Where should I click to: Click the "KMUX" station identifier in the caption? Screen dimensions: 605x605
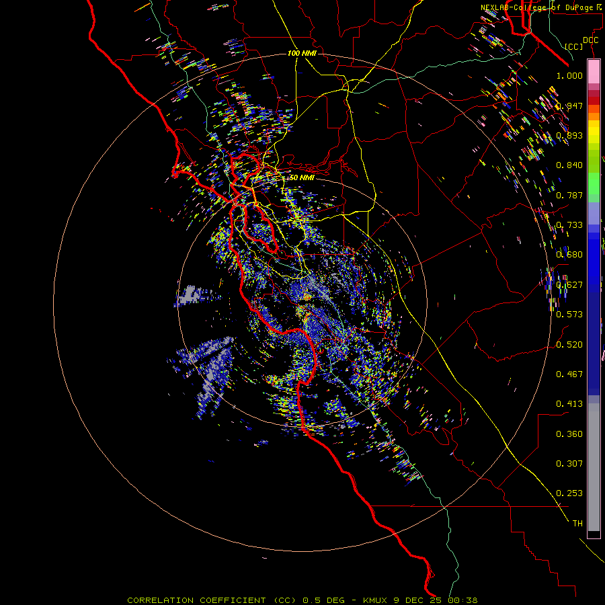(x=376, y=600)
